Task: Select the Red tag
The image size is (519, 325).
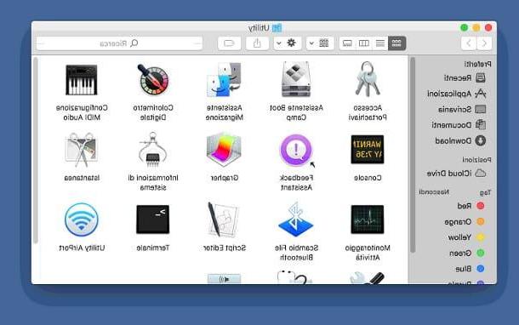Action: [471, 206]
